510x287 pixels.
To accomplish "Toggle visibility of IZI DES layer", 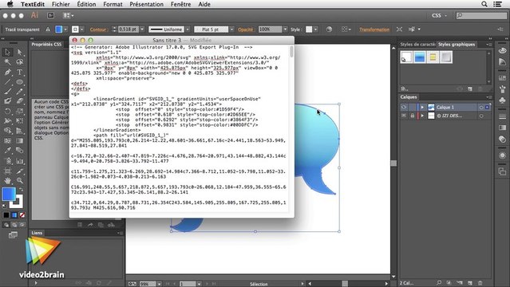I will pos(404,116).
